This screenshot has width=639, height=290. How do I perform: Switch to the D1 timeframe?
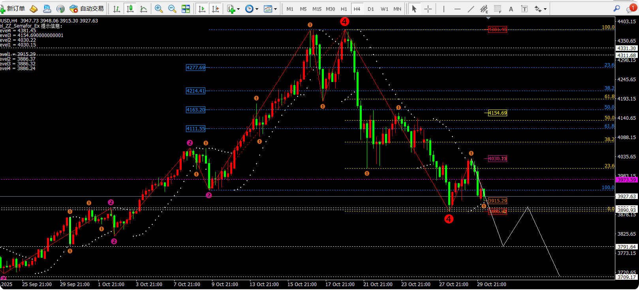coord(370,9)
